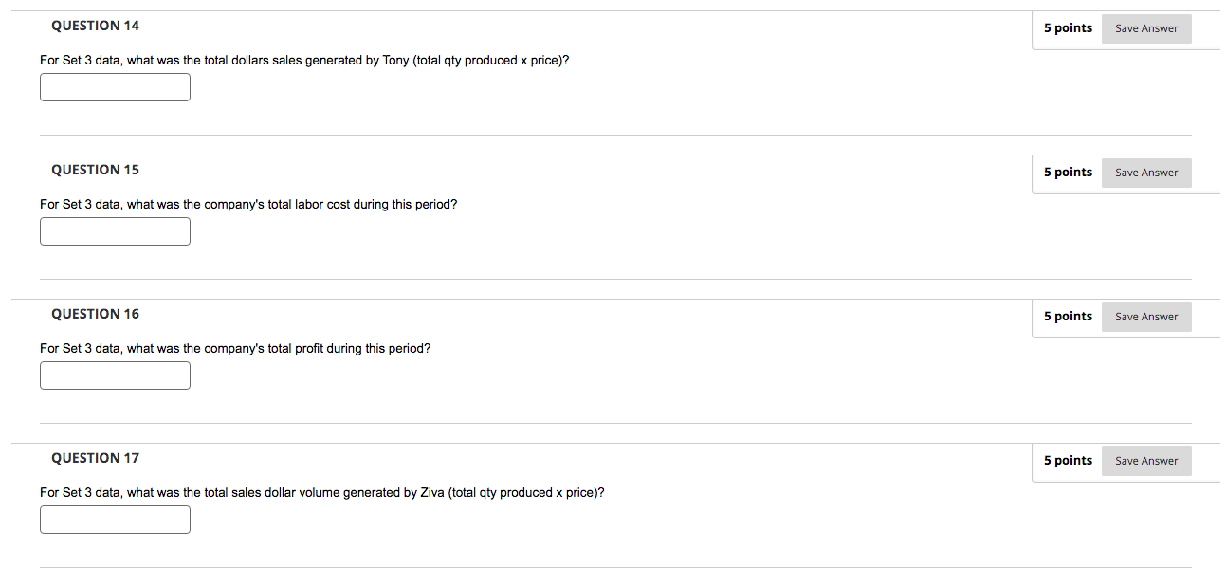Click the answer field under Question 16

115,374
